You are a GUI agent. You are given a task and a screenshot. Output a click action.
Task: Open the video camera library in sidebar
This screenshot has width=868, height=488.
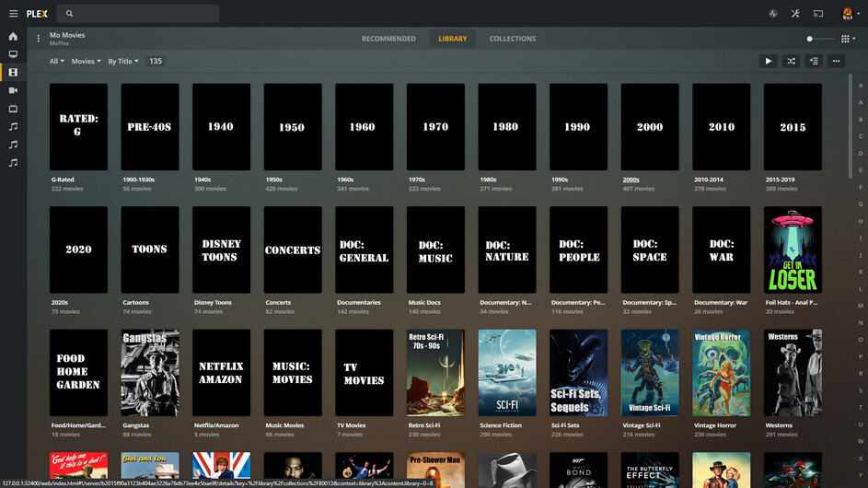point(13,90)
